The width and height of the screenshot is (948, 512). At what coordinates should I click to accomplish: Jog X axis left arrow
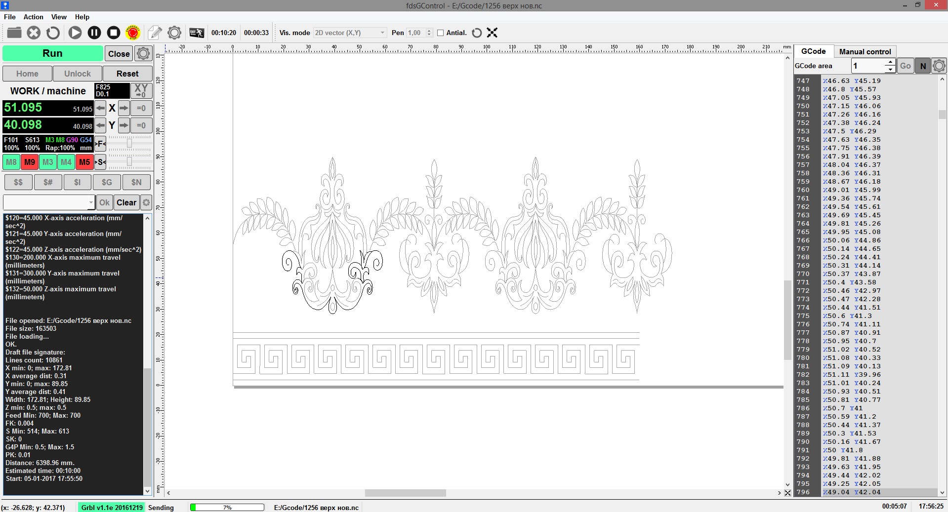tap(100, 108)
